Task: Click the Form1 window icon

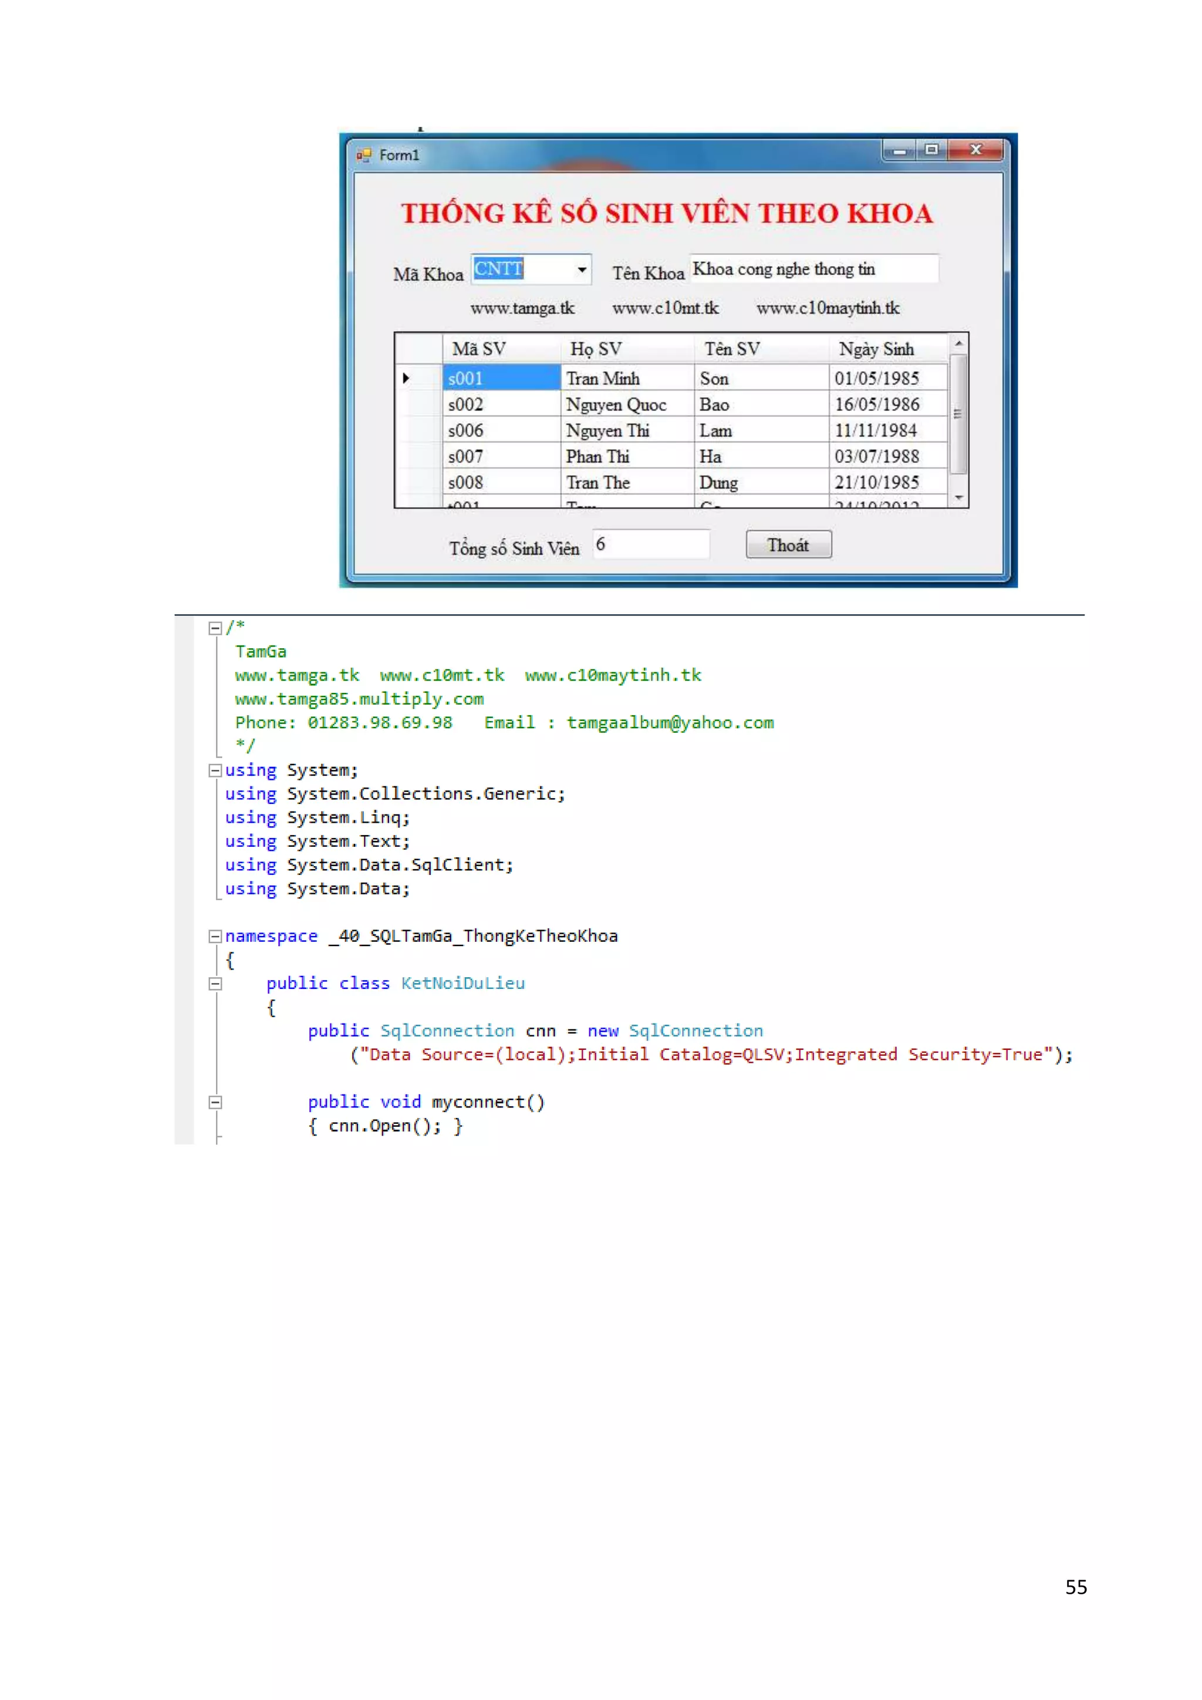Action: 363,155
